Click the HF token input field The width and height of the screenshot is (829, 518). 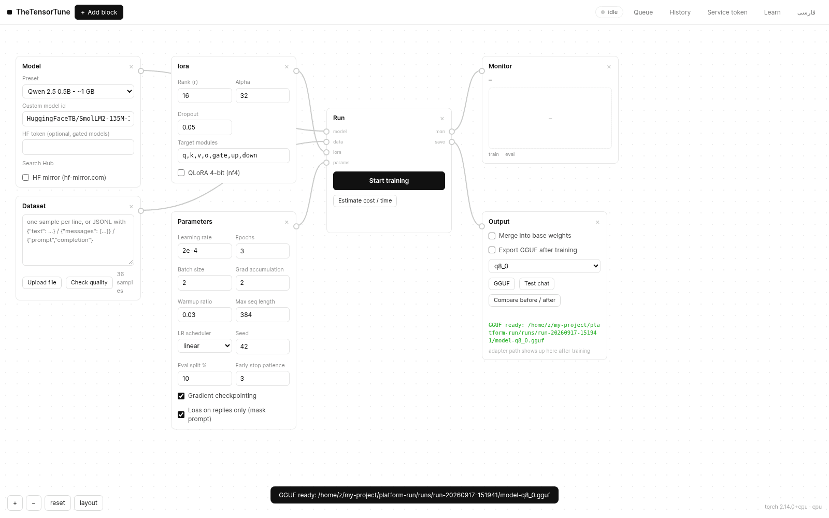tap(78, 147)
